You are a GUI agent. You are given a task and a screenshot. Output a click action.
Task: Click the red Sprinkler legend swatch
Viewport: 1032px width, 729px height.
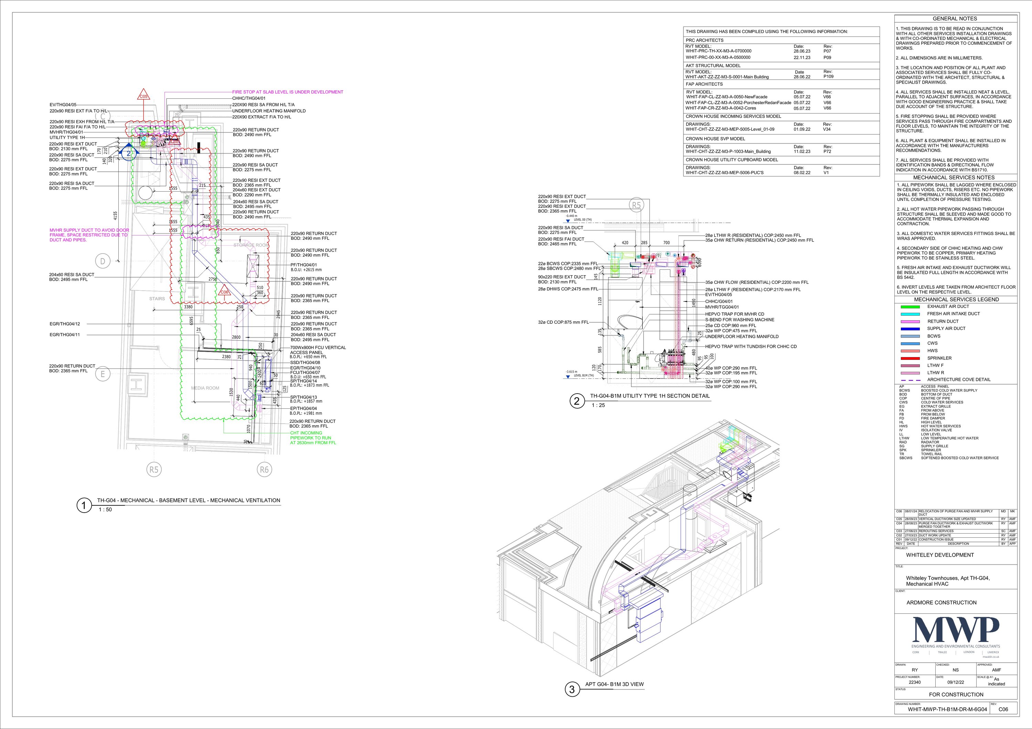coord(910,358)
